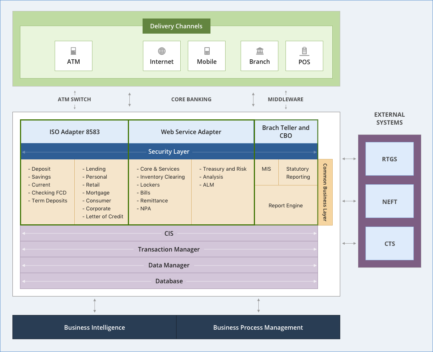Select the Delivery Channels header
Screen dimensions: 433x352
(176, 26)
